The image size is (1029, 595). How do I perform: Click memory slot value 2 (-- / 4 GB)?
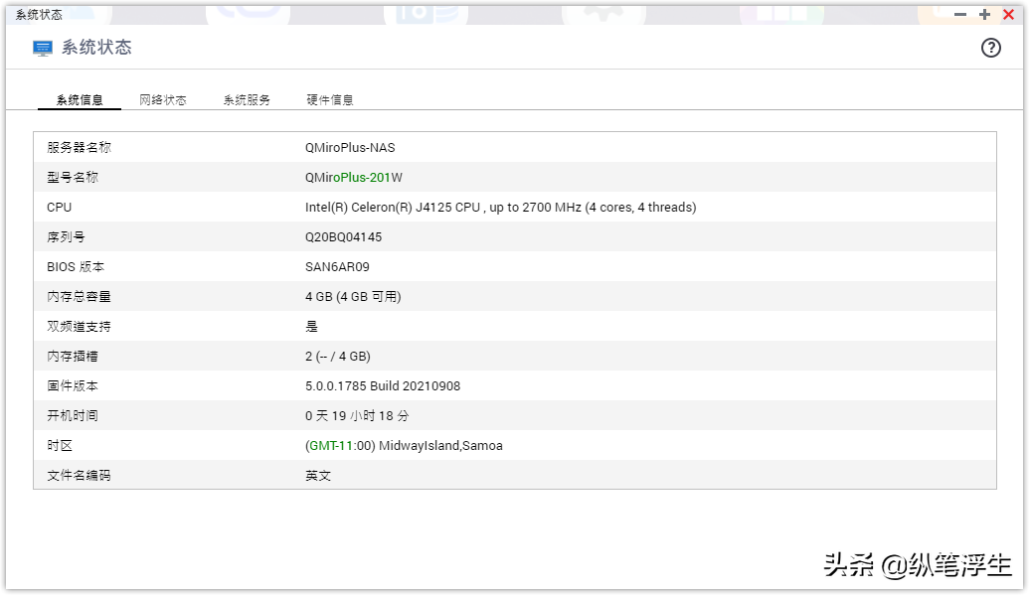pos(338,357)
